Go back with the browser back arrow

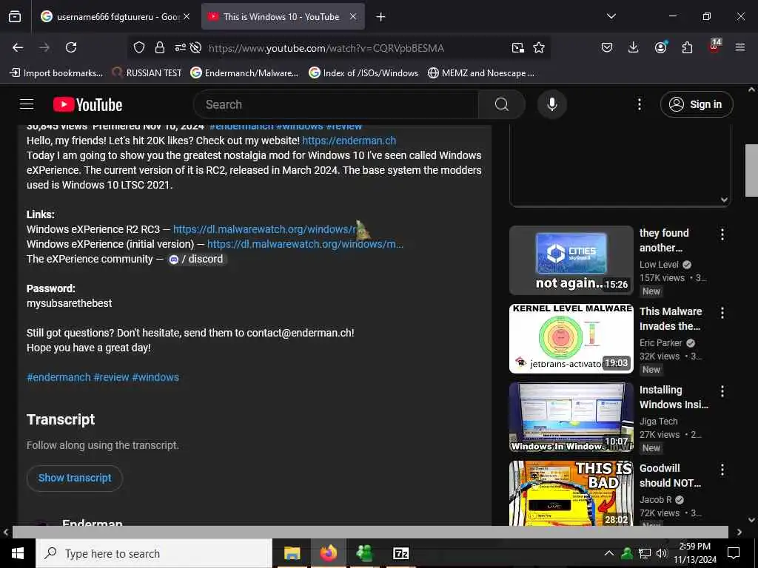point(18,47)
